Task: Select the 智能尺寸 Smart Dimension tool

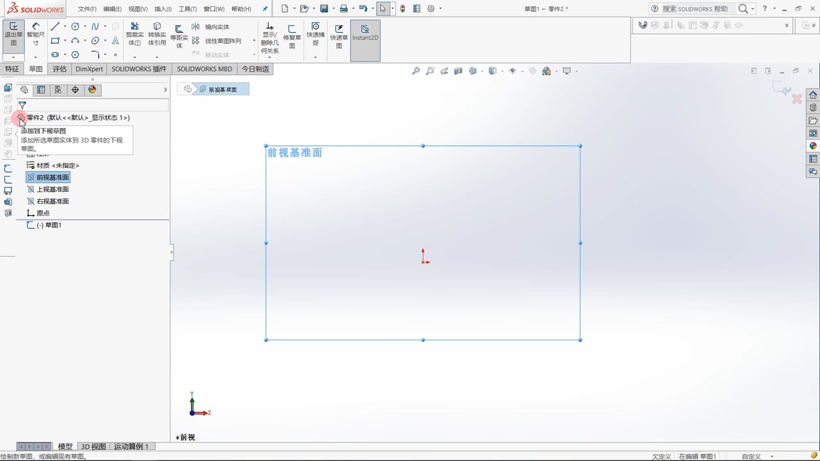Action: 36,35
